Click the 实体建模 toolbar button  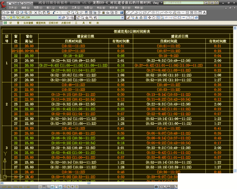click(28, 23)
